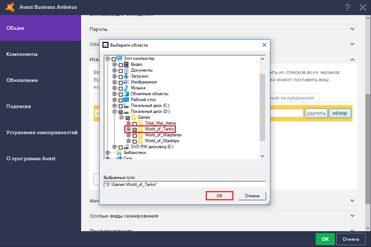Click the Рабочий стол desktop icon
The height and width of the screenshot is (247, 371).
pyautogui.click(x=126, y=99)
